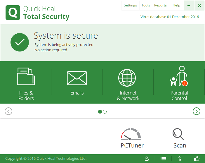Open Internet & Network globe icon

pyautogui.click(x=127, y=78)
